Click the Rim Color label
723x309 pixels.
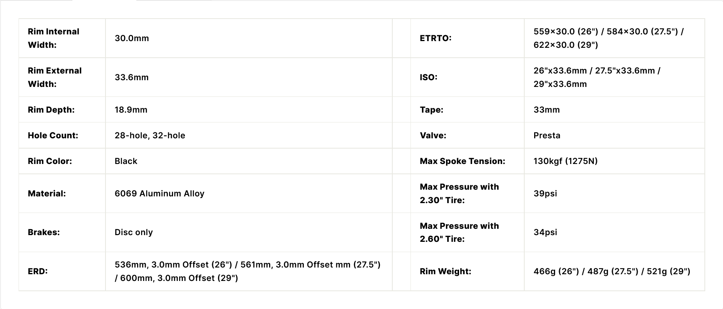tap(50, 161)
